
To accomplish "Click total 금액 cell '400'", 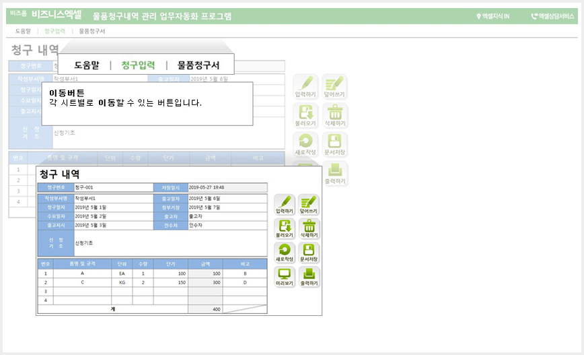I will pos(205,309).
